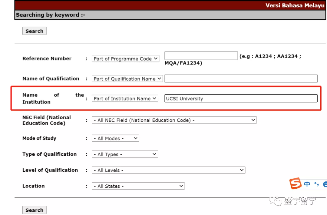
Task: Open the Part of Programme Code dropdown
Action: pyautogui.click(x=125, y=59)
